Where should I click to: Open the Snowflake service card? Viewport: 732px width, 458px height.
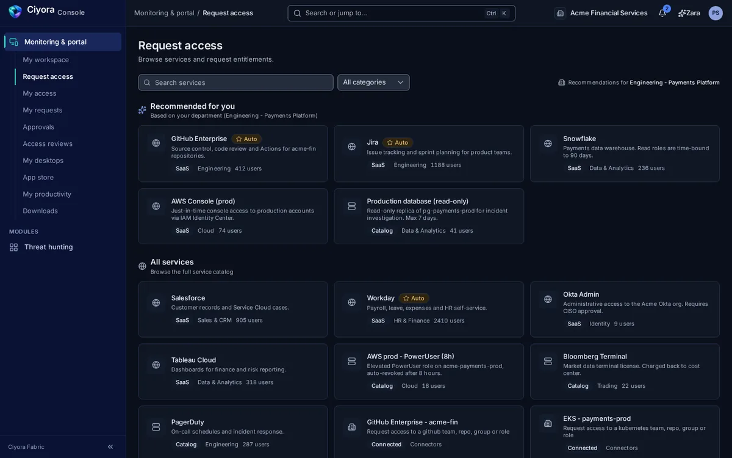625,154
